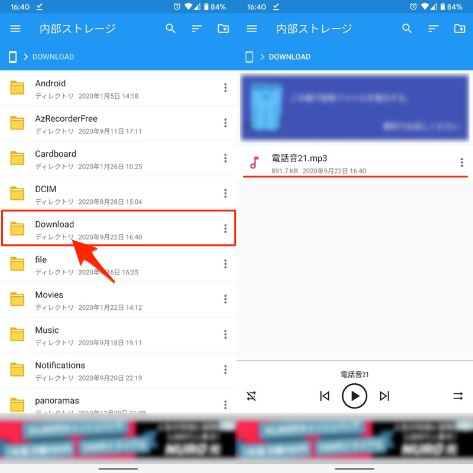Skip to previous track
The height and width of the screenshot is (473, 473).
[x=325, y=396]
